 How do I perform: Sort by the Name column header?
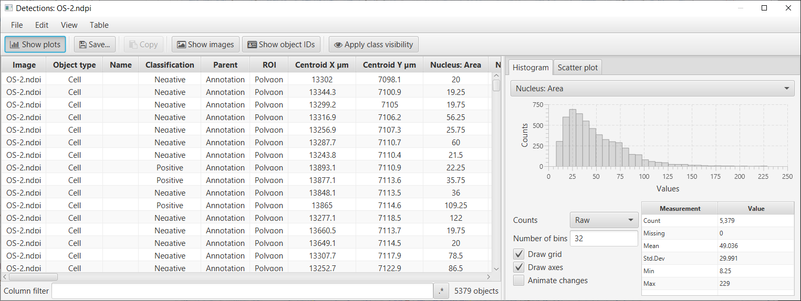(121, 65)
